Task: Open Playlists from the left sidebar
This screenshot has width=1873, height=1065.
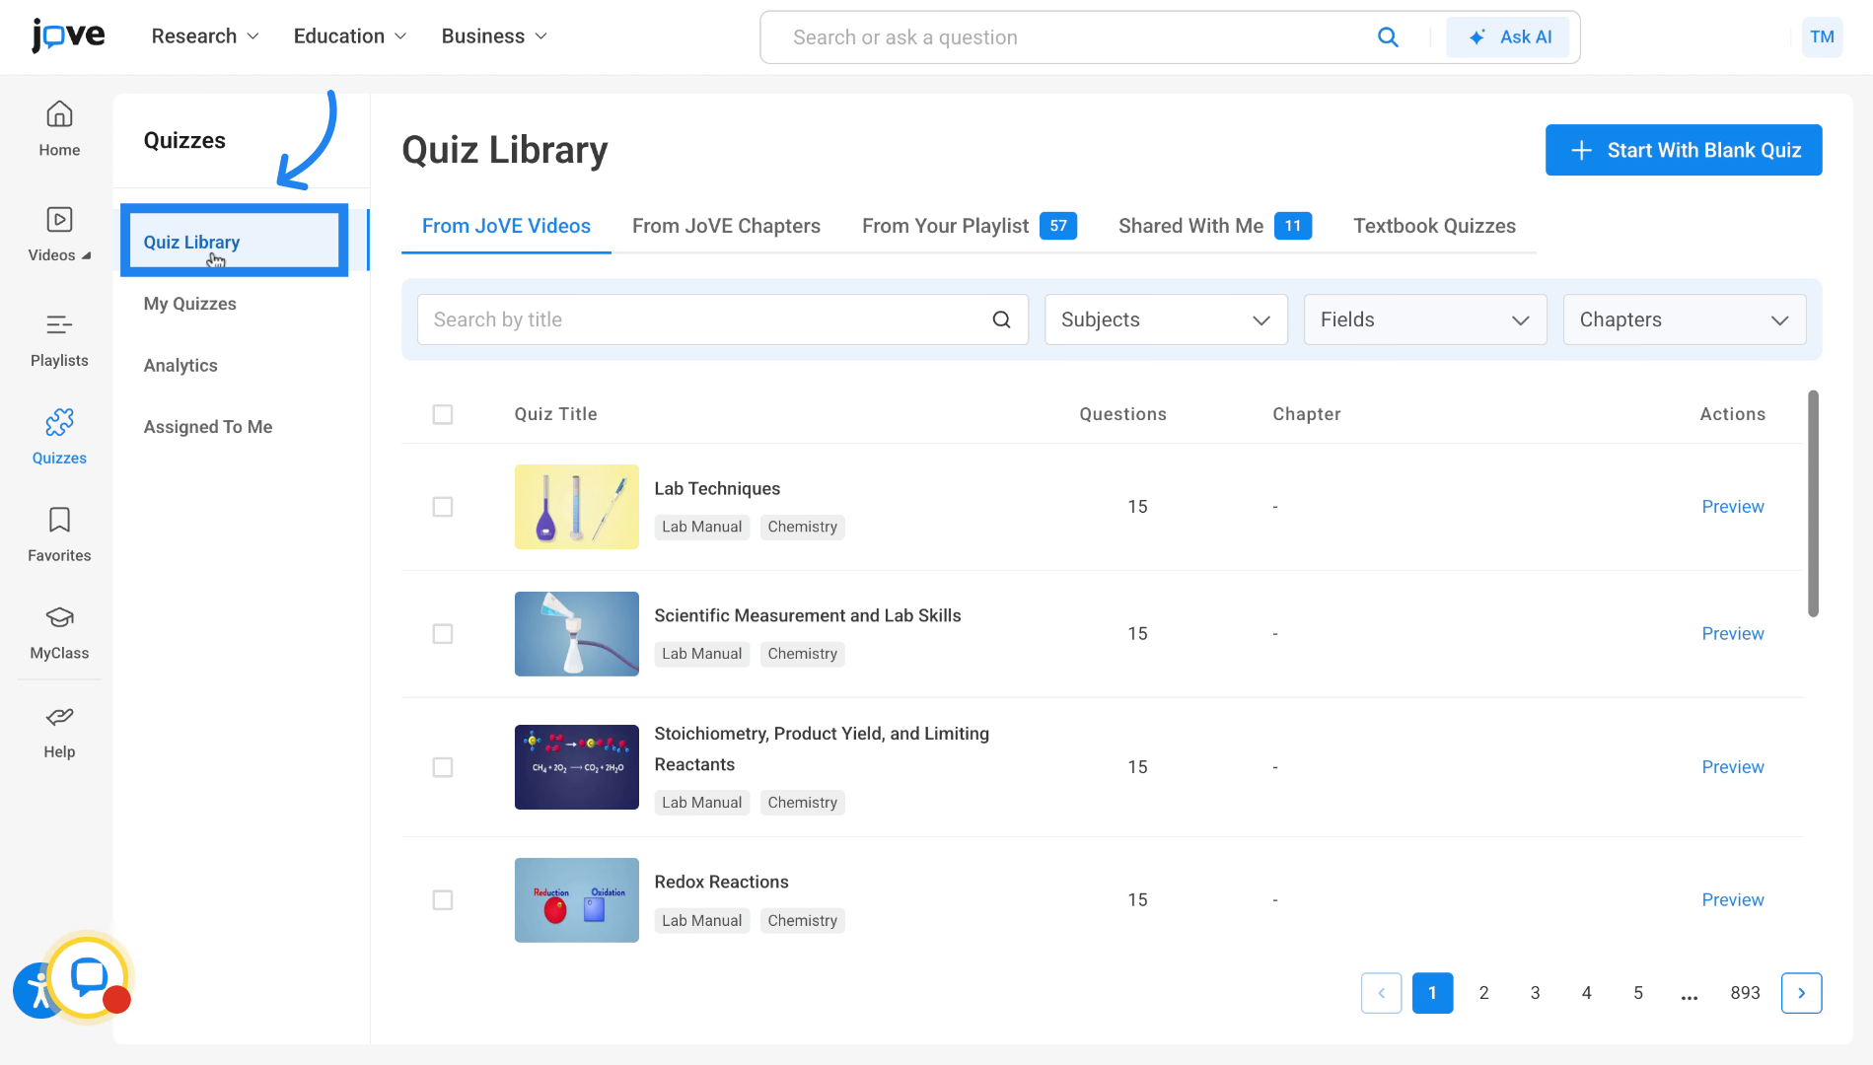Action: pos(58,340)
